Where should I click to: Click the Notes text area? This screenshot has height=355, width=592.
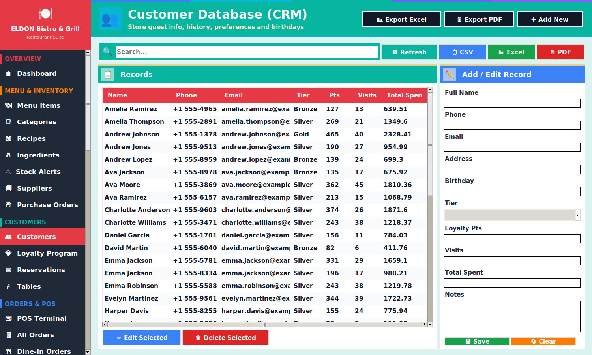pyautogui.click(x=512, y=316)
